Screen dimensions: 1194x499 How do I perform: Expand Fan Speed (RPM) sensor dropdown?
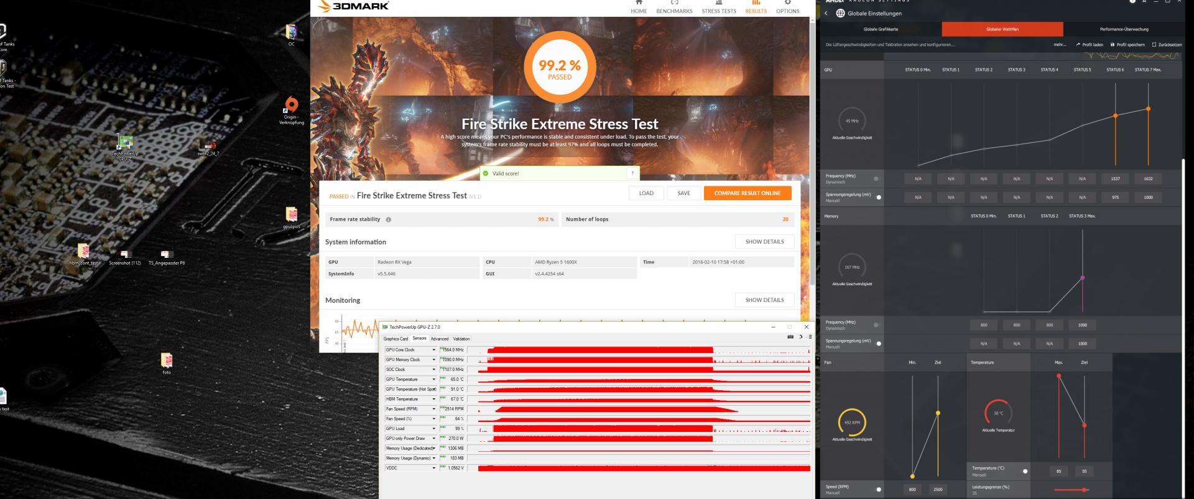(434, 409)
